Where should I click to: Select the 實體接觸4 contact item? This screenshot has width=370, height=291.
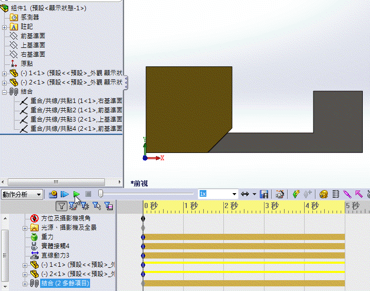[55, 246]
